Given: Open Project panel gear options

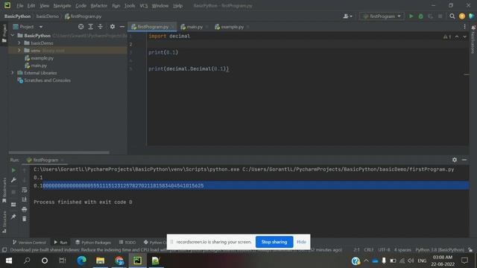Looking at the screenshot, I should [x=113, y=27].
